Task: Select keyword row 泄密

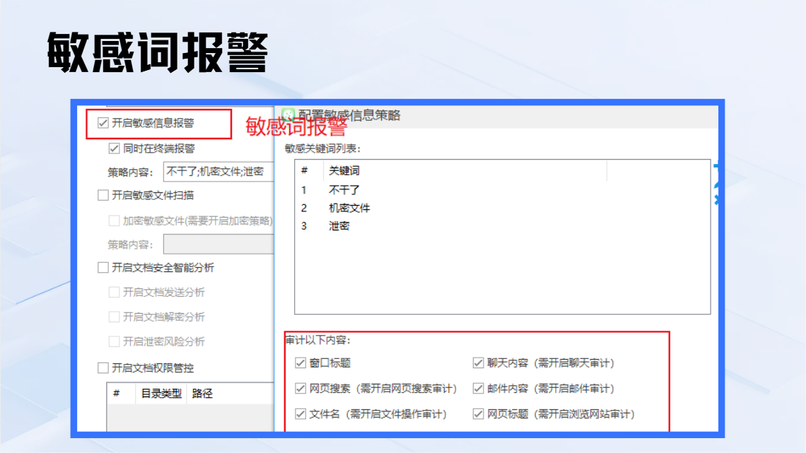Action: [x=502, y=226]
